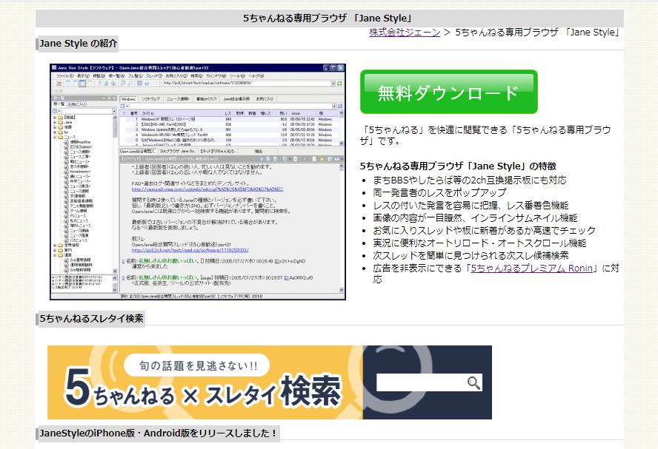658x449 pixels.
Task: Click the green 無料ダウンロード button
Action: [448, 92]
